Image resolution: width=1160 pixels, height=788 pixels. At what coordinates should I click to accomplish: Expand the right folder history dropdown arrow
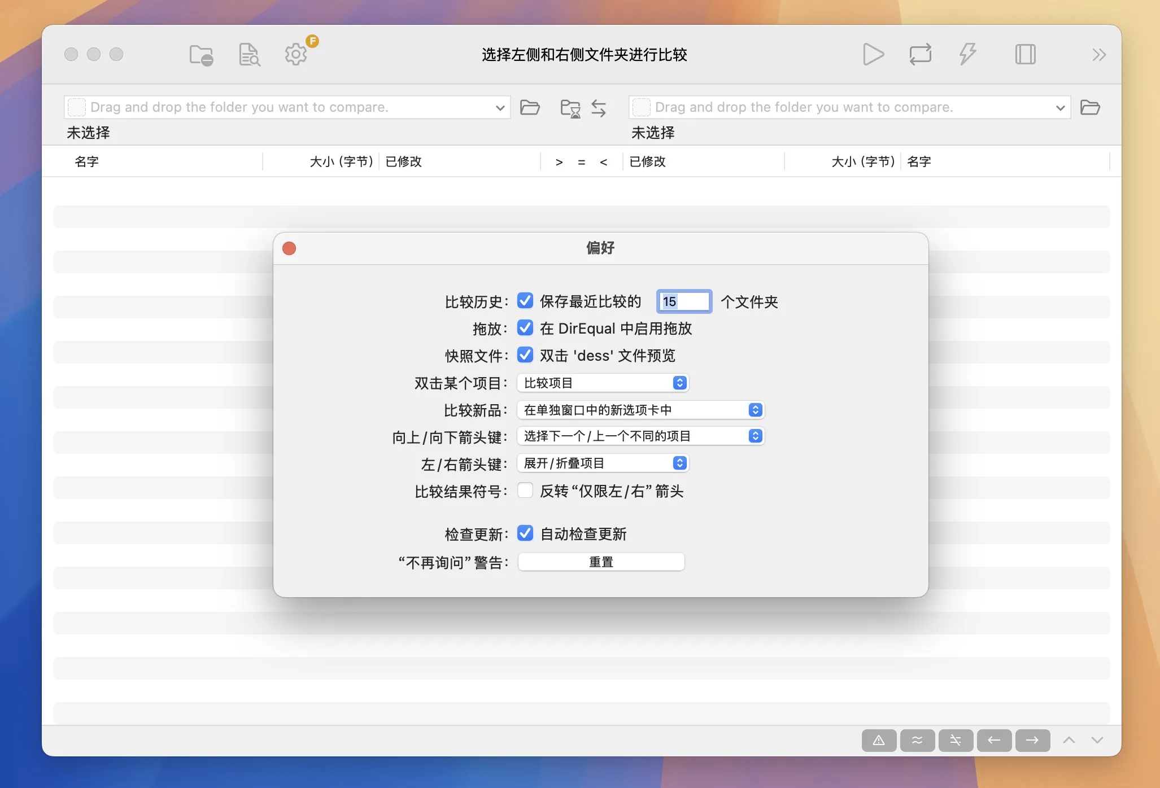1060,108
